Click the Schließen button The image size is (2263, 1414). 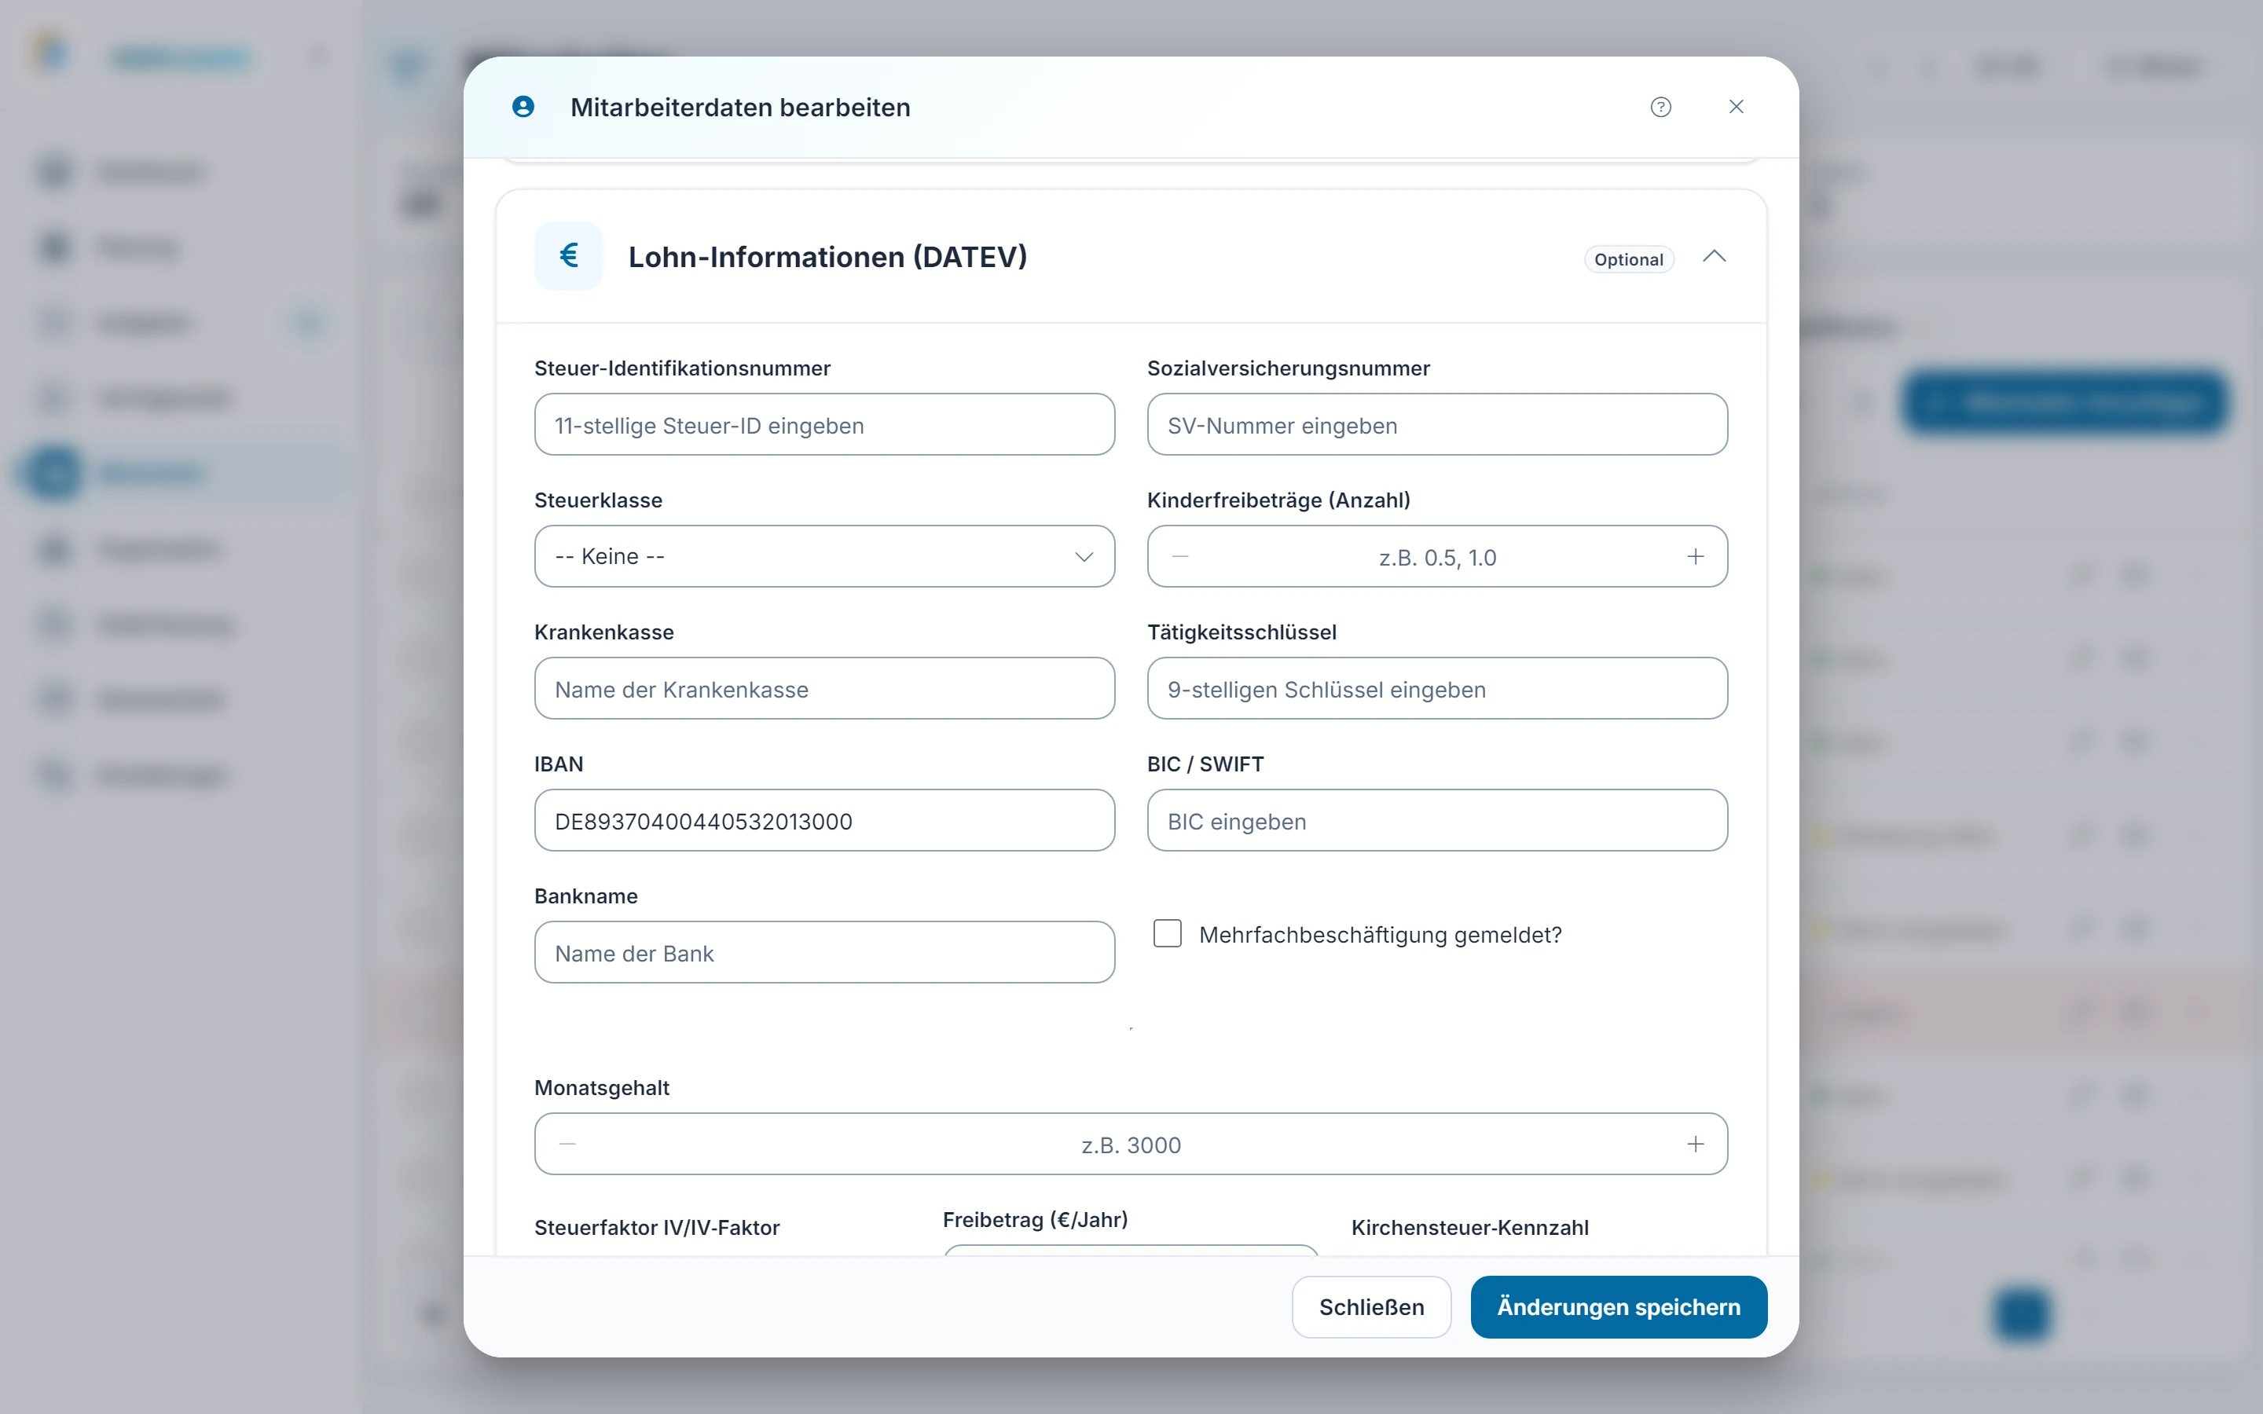(1371, 1306)
